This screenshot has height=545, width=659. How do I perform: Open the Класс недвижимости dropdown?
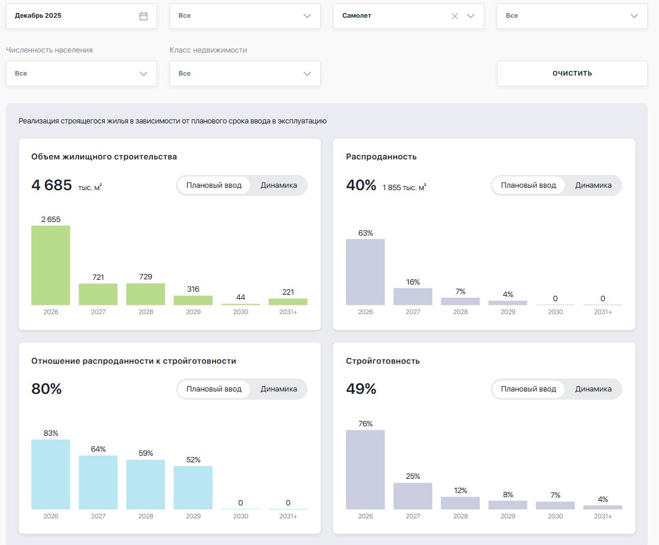(244, 73)
